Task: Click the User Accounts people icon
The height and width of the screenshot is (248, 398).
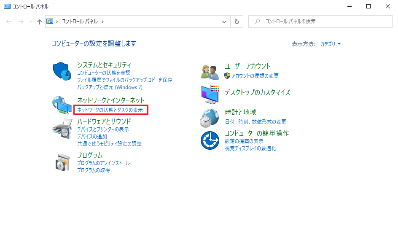Action: pos(210,72)
